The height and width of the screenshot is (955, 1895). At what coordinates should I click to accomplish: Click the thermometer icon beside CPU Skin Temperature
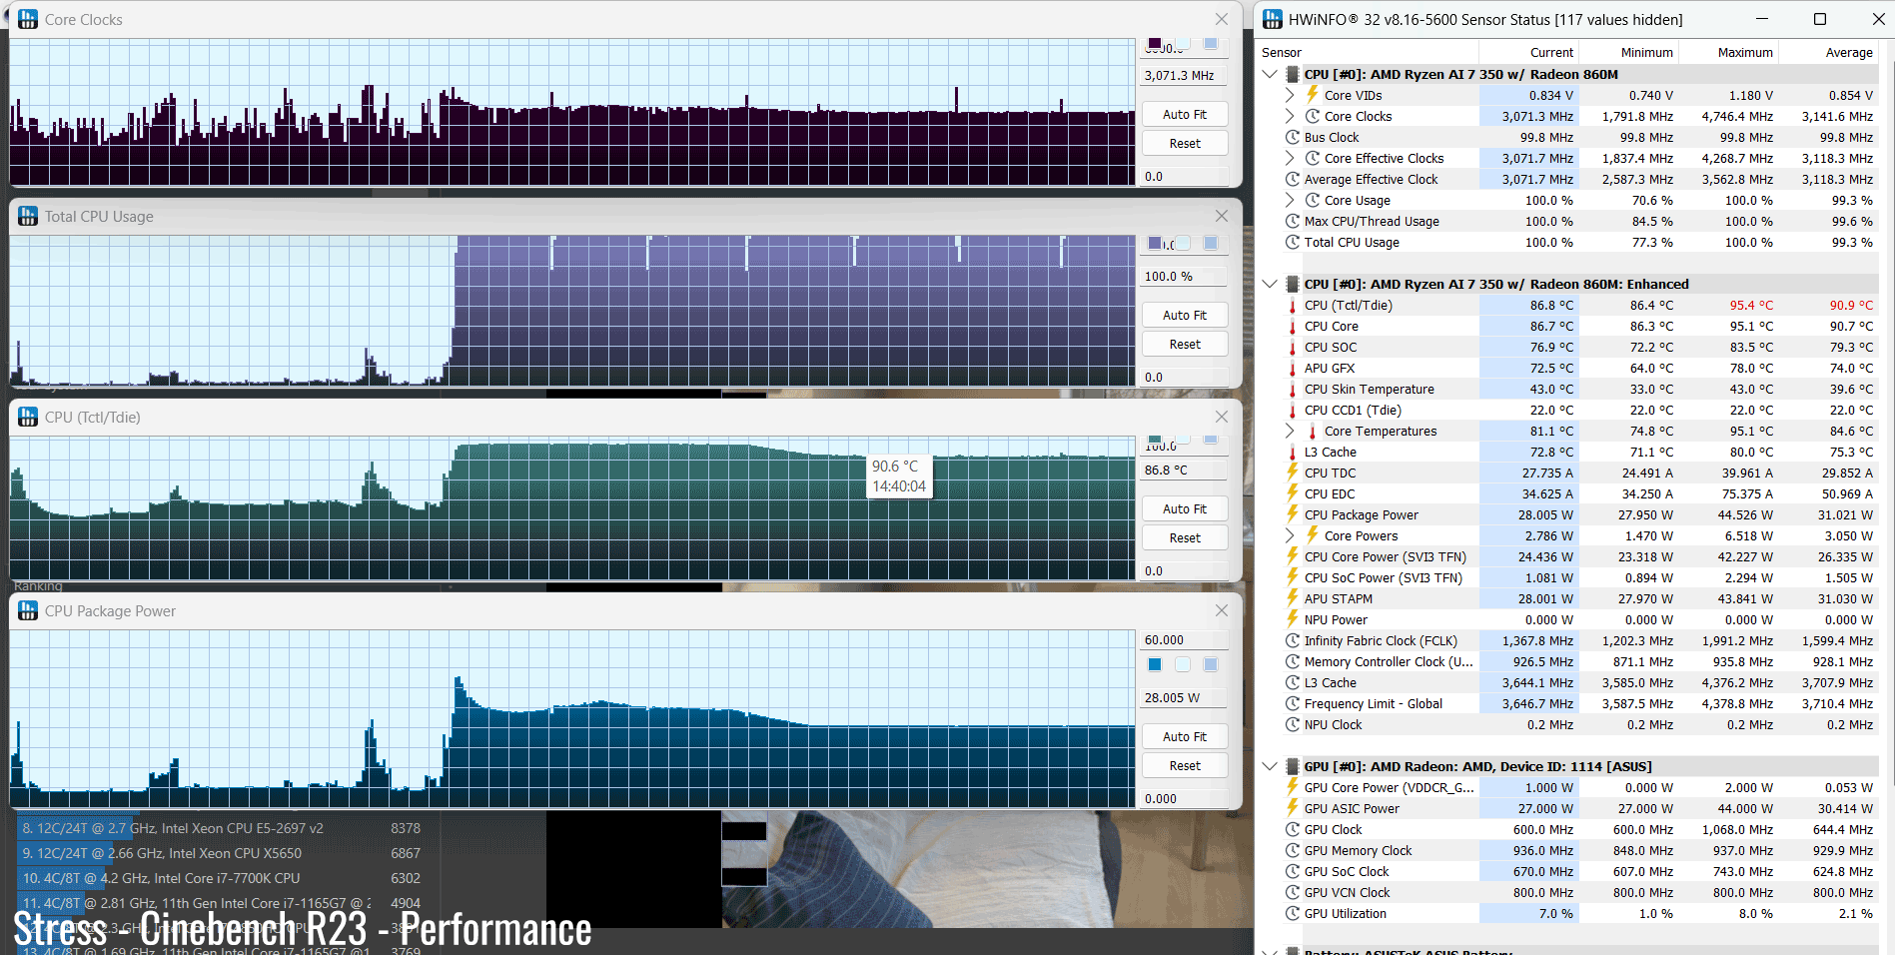tap(1292, 389)
